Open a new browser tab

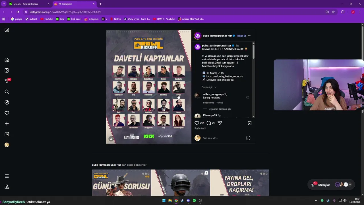[x=100, y=4]
